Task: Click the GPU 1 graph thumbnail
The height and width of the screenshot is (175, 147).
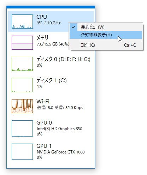Action: [x=22, y=152]
